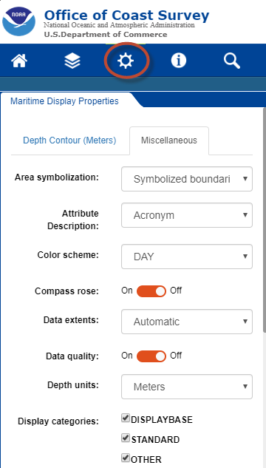Uncheck the OTHER category checkbox
This screenshot has height=468, width=266.
tap(126, 458)
